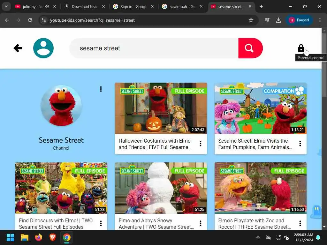Open options menu for Halloween Costumes video
327x245 pixels.
(201, 144)
